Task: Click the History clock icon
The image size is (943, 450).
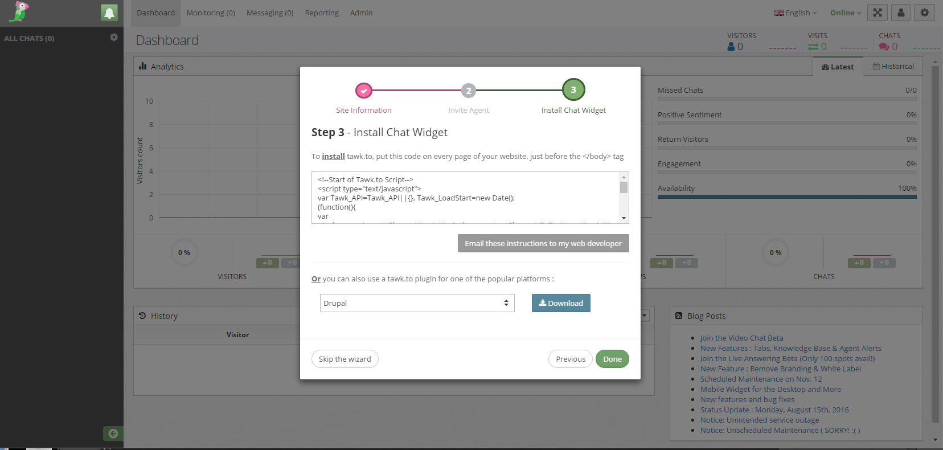Action: [142, 316]
